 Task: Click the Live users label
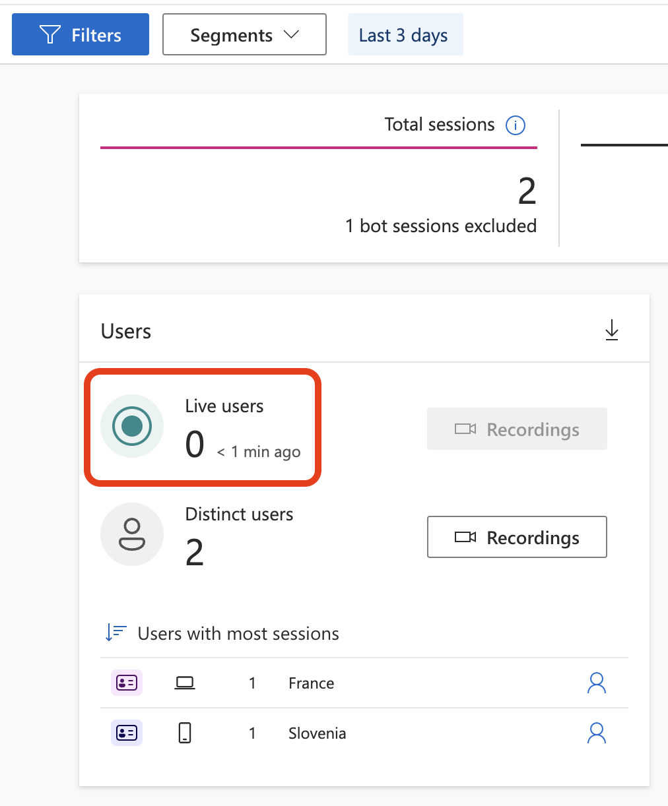click(x=224, y=406)
